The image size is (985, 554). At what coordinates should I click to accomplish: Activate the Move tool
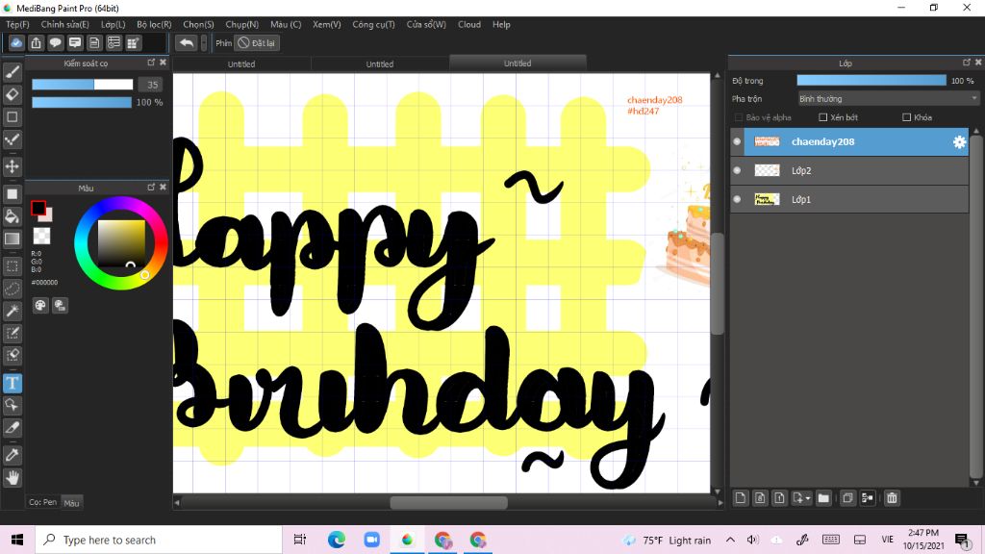12,166
